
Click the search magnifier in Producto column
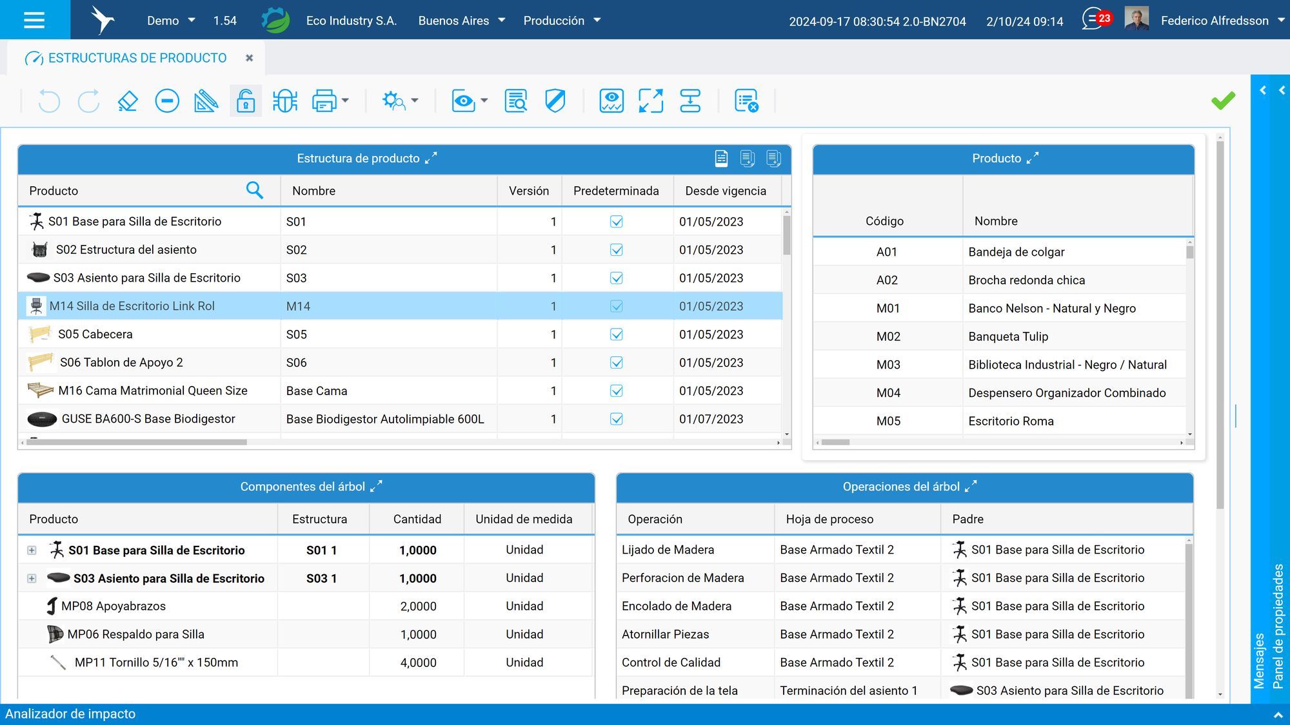255,190
